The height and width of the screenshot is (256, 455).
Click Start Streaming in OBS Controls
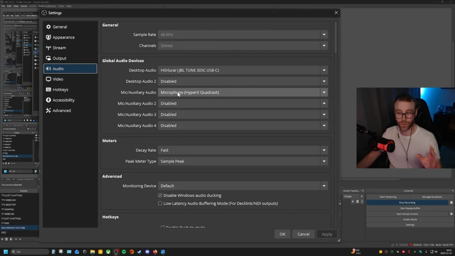[387, 197]
